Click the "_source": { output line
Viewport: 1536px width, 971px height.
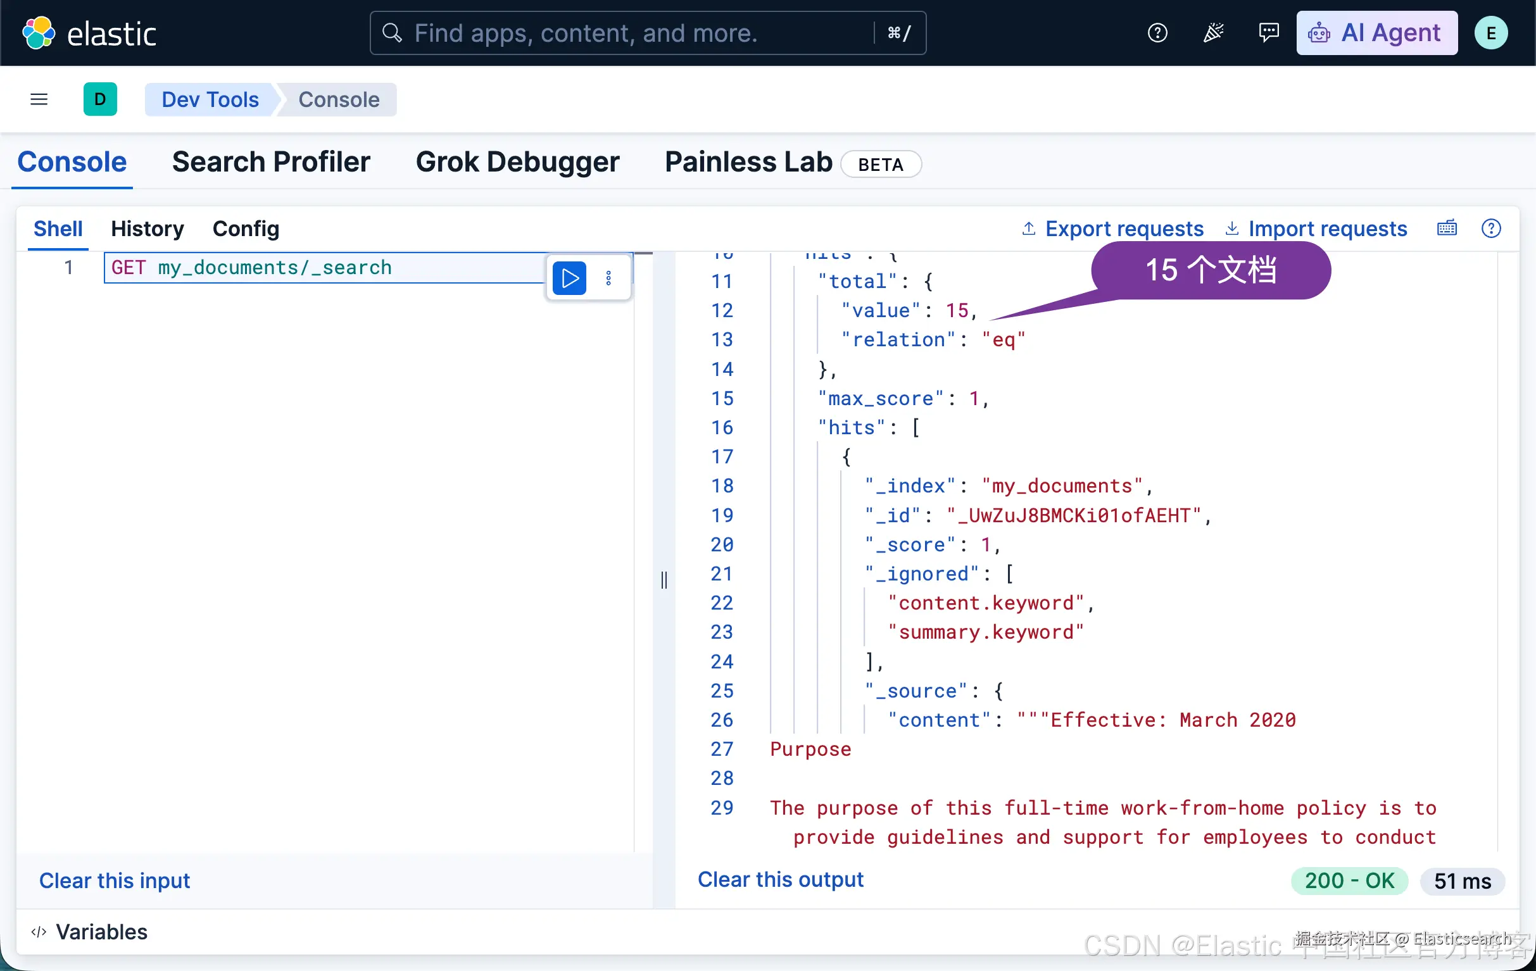tap(933, 691)
